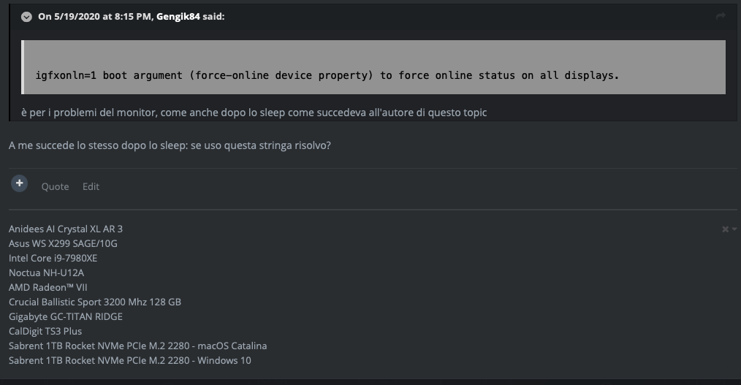Click the AMD Radeon VII signature line

[x=47, y=287]
